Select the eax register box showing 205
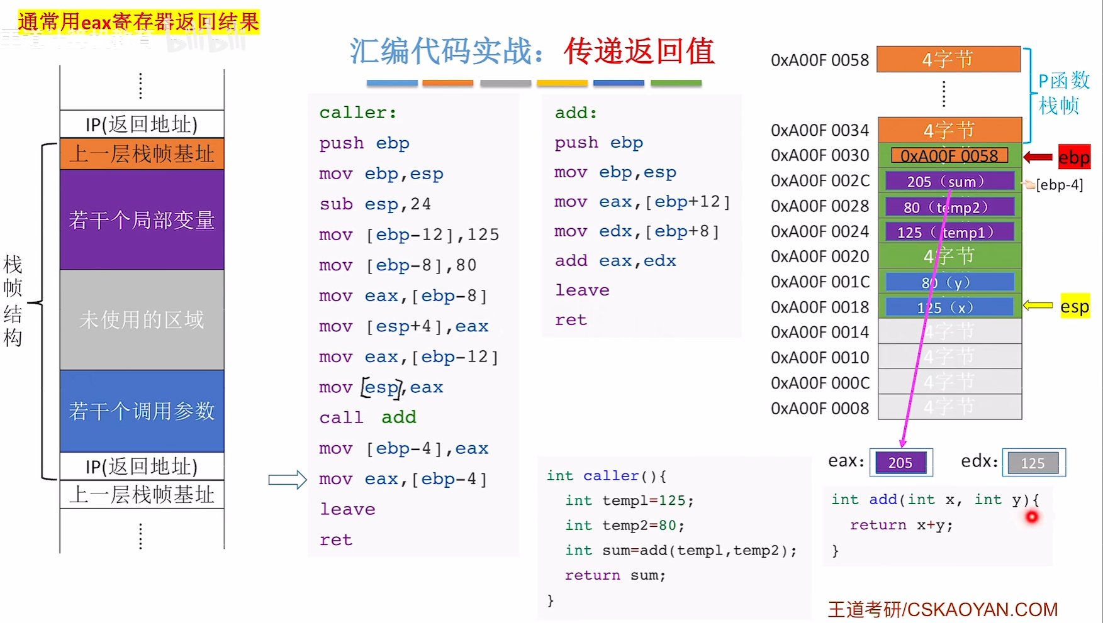The width and height of the screenshot is (1103, 623). (900, 463)
